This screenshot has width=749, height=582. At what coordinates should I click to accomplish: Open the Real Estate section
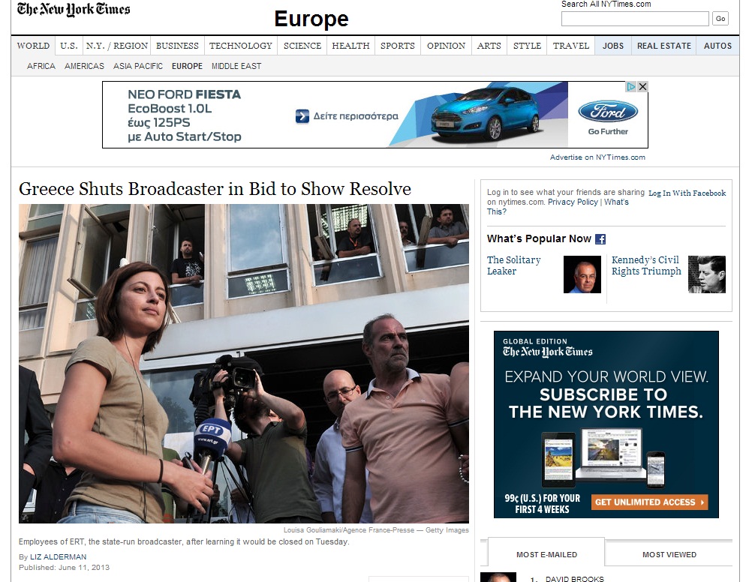pos(664,46)
